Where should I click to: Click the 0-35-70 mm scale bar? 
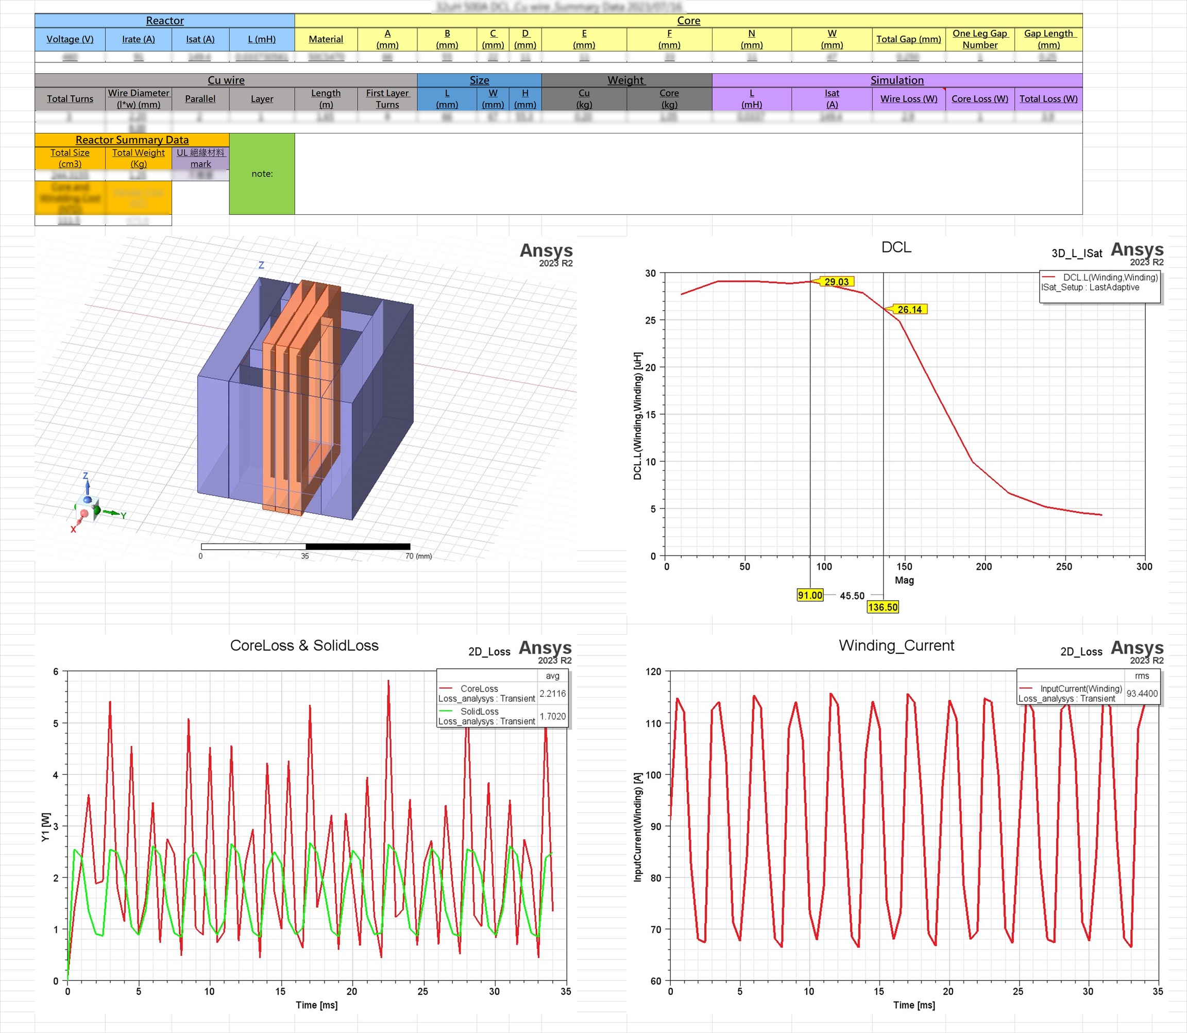(x=306, y=547)
